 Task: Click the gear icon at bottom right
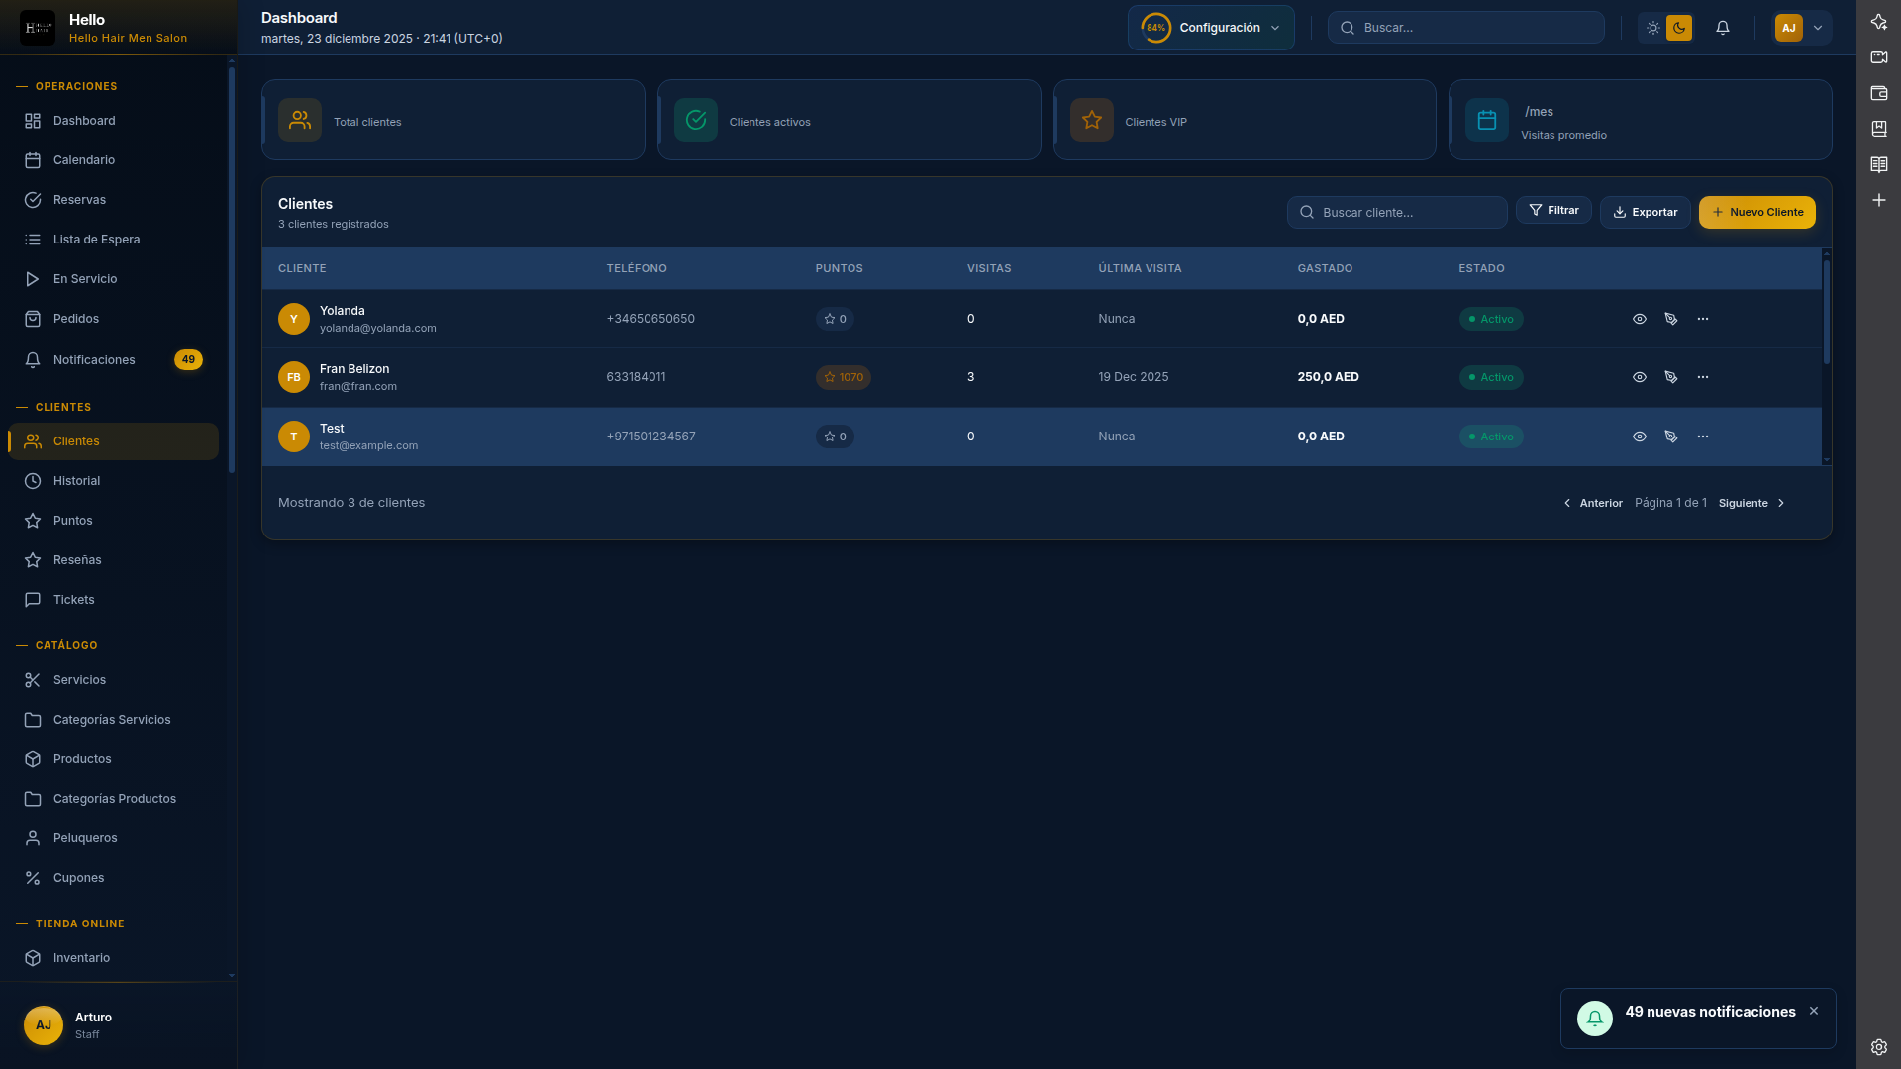pos(1879,1047)
